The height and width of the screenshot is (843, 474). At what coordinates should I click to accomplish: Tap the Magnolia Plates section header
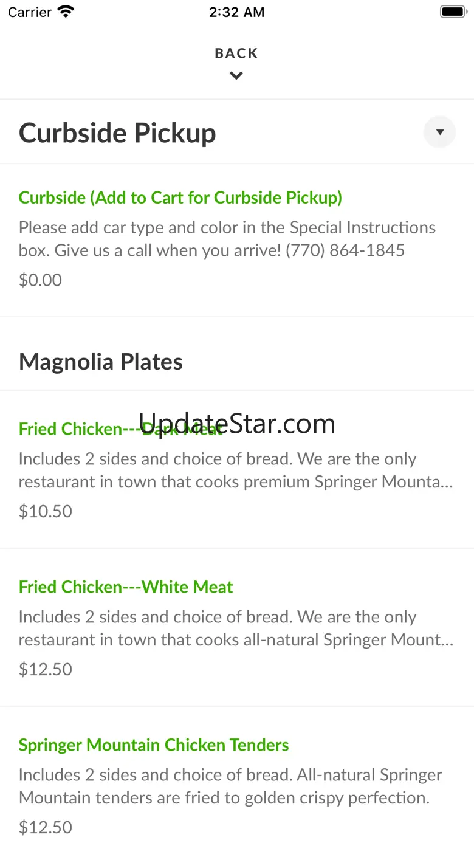[x=101, y=362]
